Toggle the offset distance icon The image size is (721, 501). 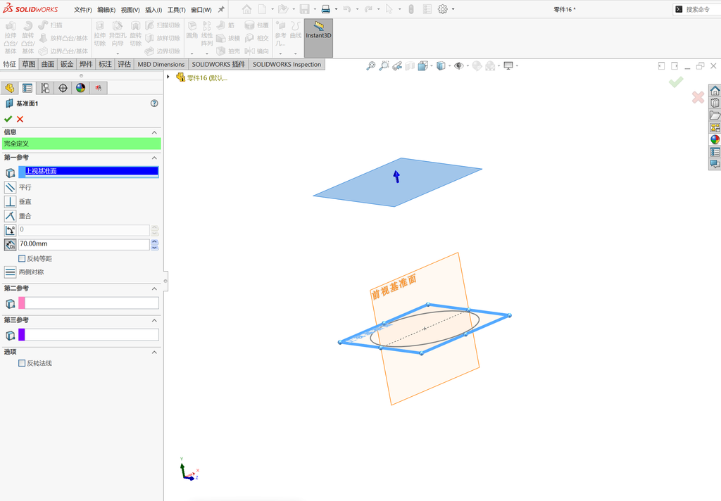coord(10,245)
